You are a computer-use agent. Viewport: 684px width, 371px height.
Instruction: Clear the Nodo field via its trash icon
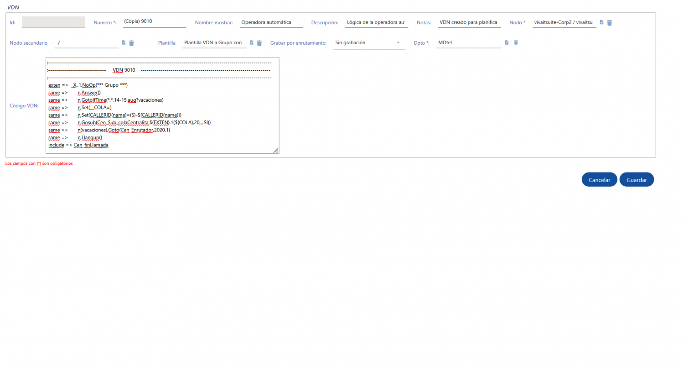(610, 22)
